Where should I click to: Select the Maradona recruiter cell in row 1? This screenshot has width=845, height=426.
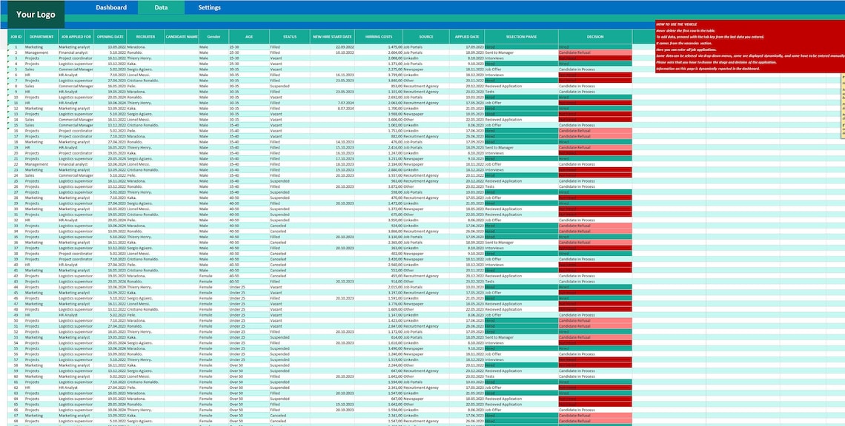point(145,47)
